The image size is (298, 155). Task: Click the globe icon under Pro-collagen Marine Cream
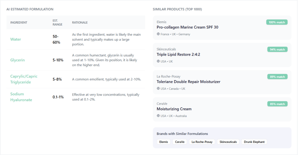(158, 34)
